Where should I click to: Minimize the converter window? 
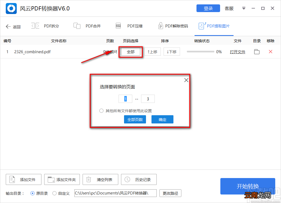tap(253, 8)
